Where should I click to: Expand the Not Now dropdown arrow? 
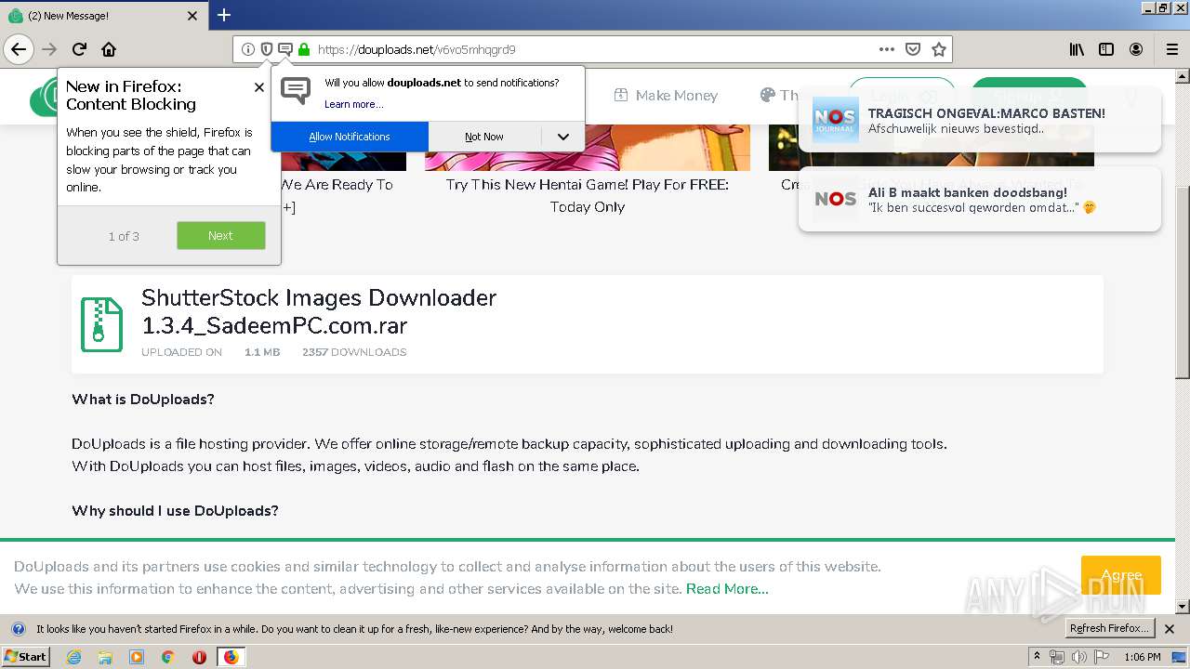(x=563, y=137)
